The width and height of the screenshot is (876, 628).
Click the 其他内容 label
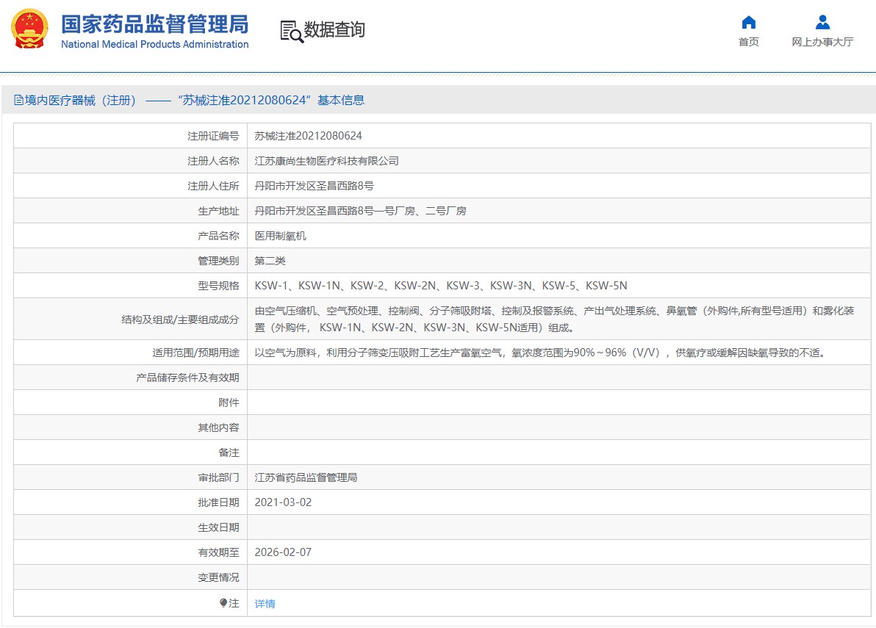(218, 427)
